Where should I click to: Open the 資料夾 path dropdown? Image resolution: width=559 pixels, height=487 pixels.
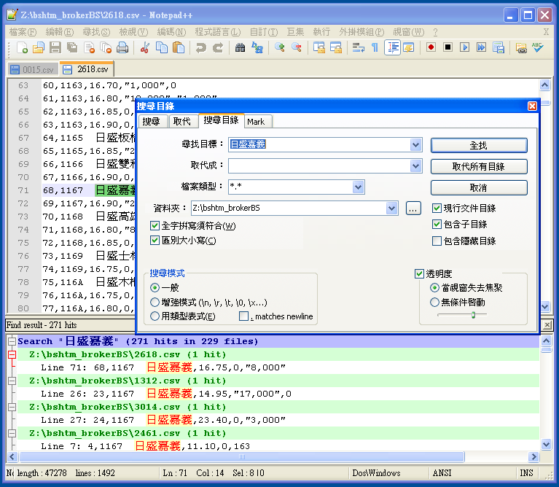(x=391, y=208)
